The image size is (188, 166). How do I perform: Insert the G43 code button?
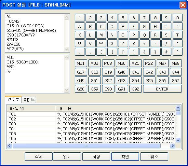pyautogui.click(x=163, y=72)
